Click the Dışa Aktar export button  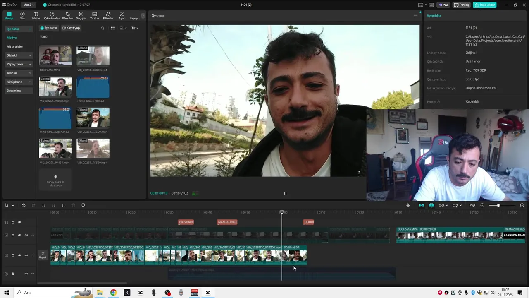[x=484, y=5]
